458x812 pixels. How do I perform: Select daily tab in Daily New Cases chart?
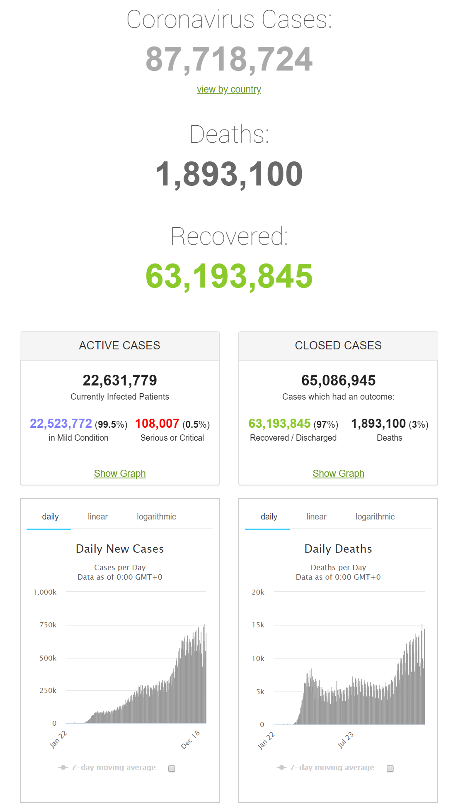point(50,517)
